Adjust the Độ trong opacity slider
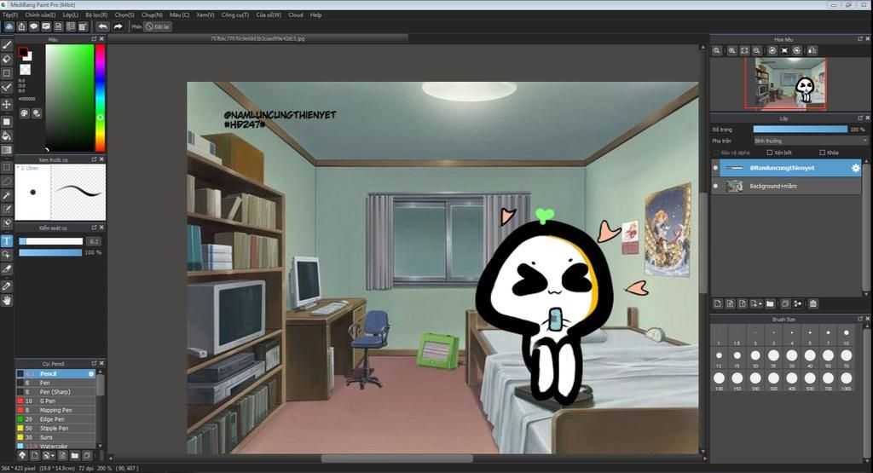873x473 pixels. (800, 129)
